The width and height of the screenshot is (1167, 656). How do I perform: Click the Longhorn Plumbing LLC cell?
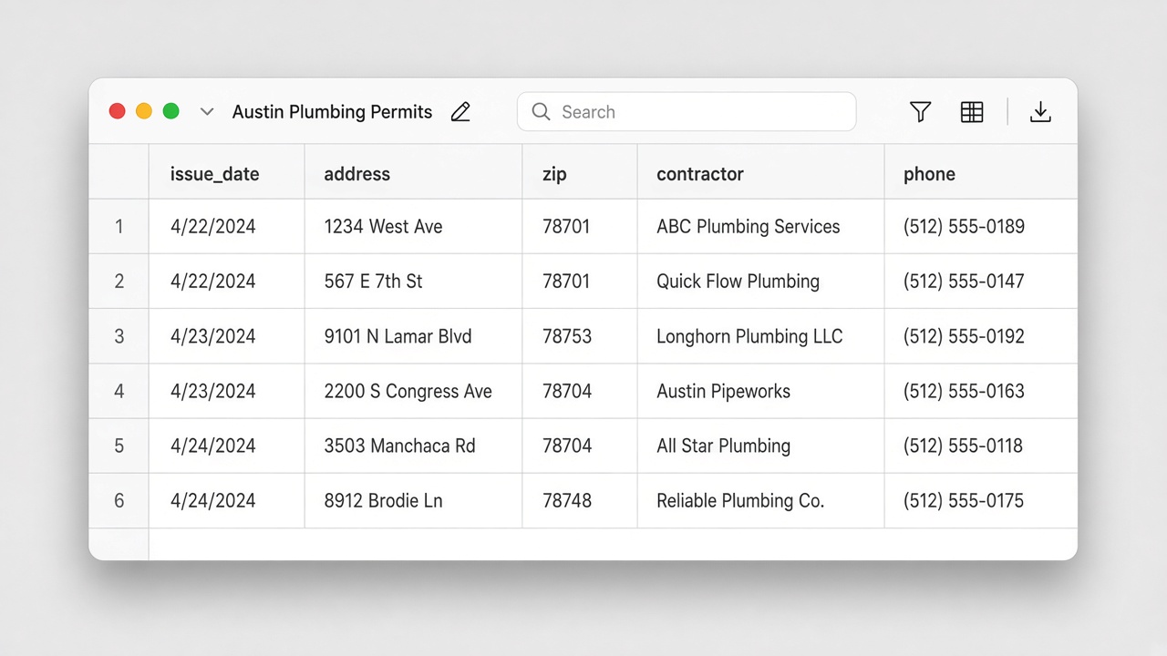pos(761,336)
